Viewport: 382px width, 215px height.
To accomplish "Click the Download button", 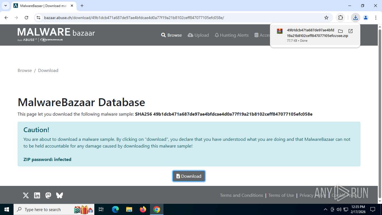I will (x=189, y=176).
